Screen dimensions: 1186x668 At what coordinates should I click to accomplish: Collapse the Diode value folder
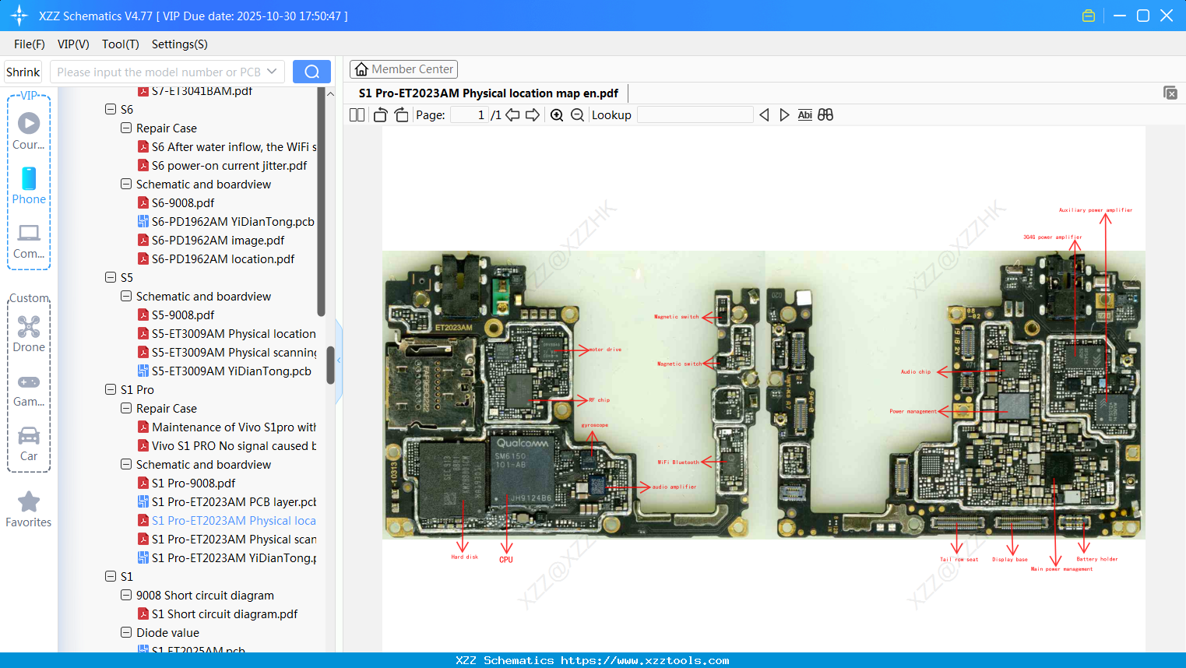click(x=126, y=633)
